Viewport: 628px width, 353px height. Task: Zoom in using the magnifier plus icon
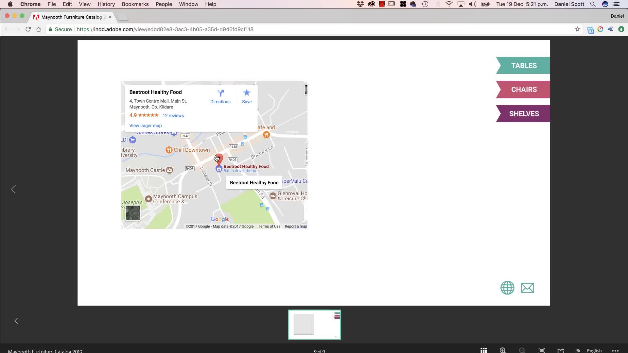point(503,350)
